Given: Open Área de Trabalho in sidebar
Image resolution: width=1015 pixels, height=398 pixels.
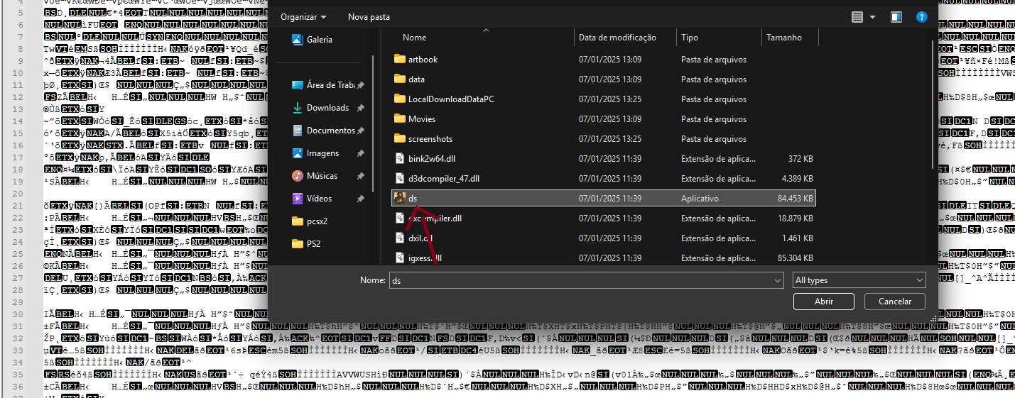Looking at the screenshot, I should (327, 85).
